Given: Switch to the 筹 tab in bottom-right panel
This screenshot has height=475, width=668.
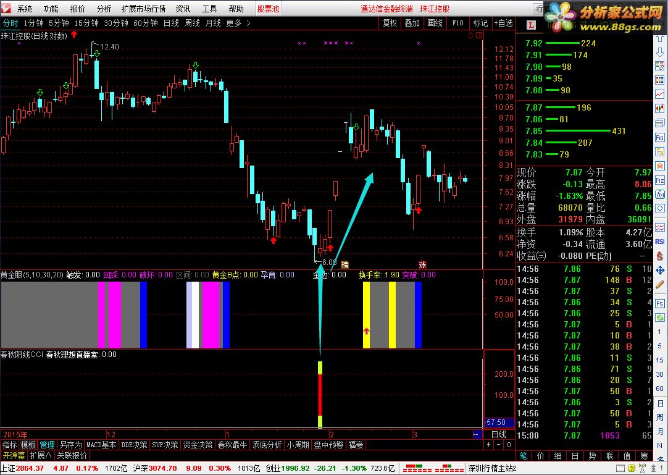Looking at the screenshot, I should coord(644,456).
